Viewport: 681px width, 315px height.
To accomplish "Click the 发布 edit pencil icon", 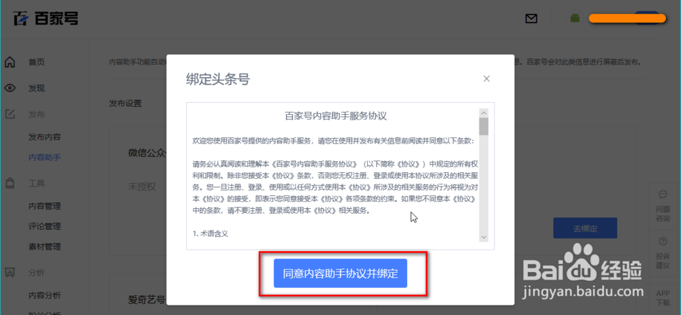I will pyautogui.click(x=10, y=114).
